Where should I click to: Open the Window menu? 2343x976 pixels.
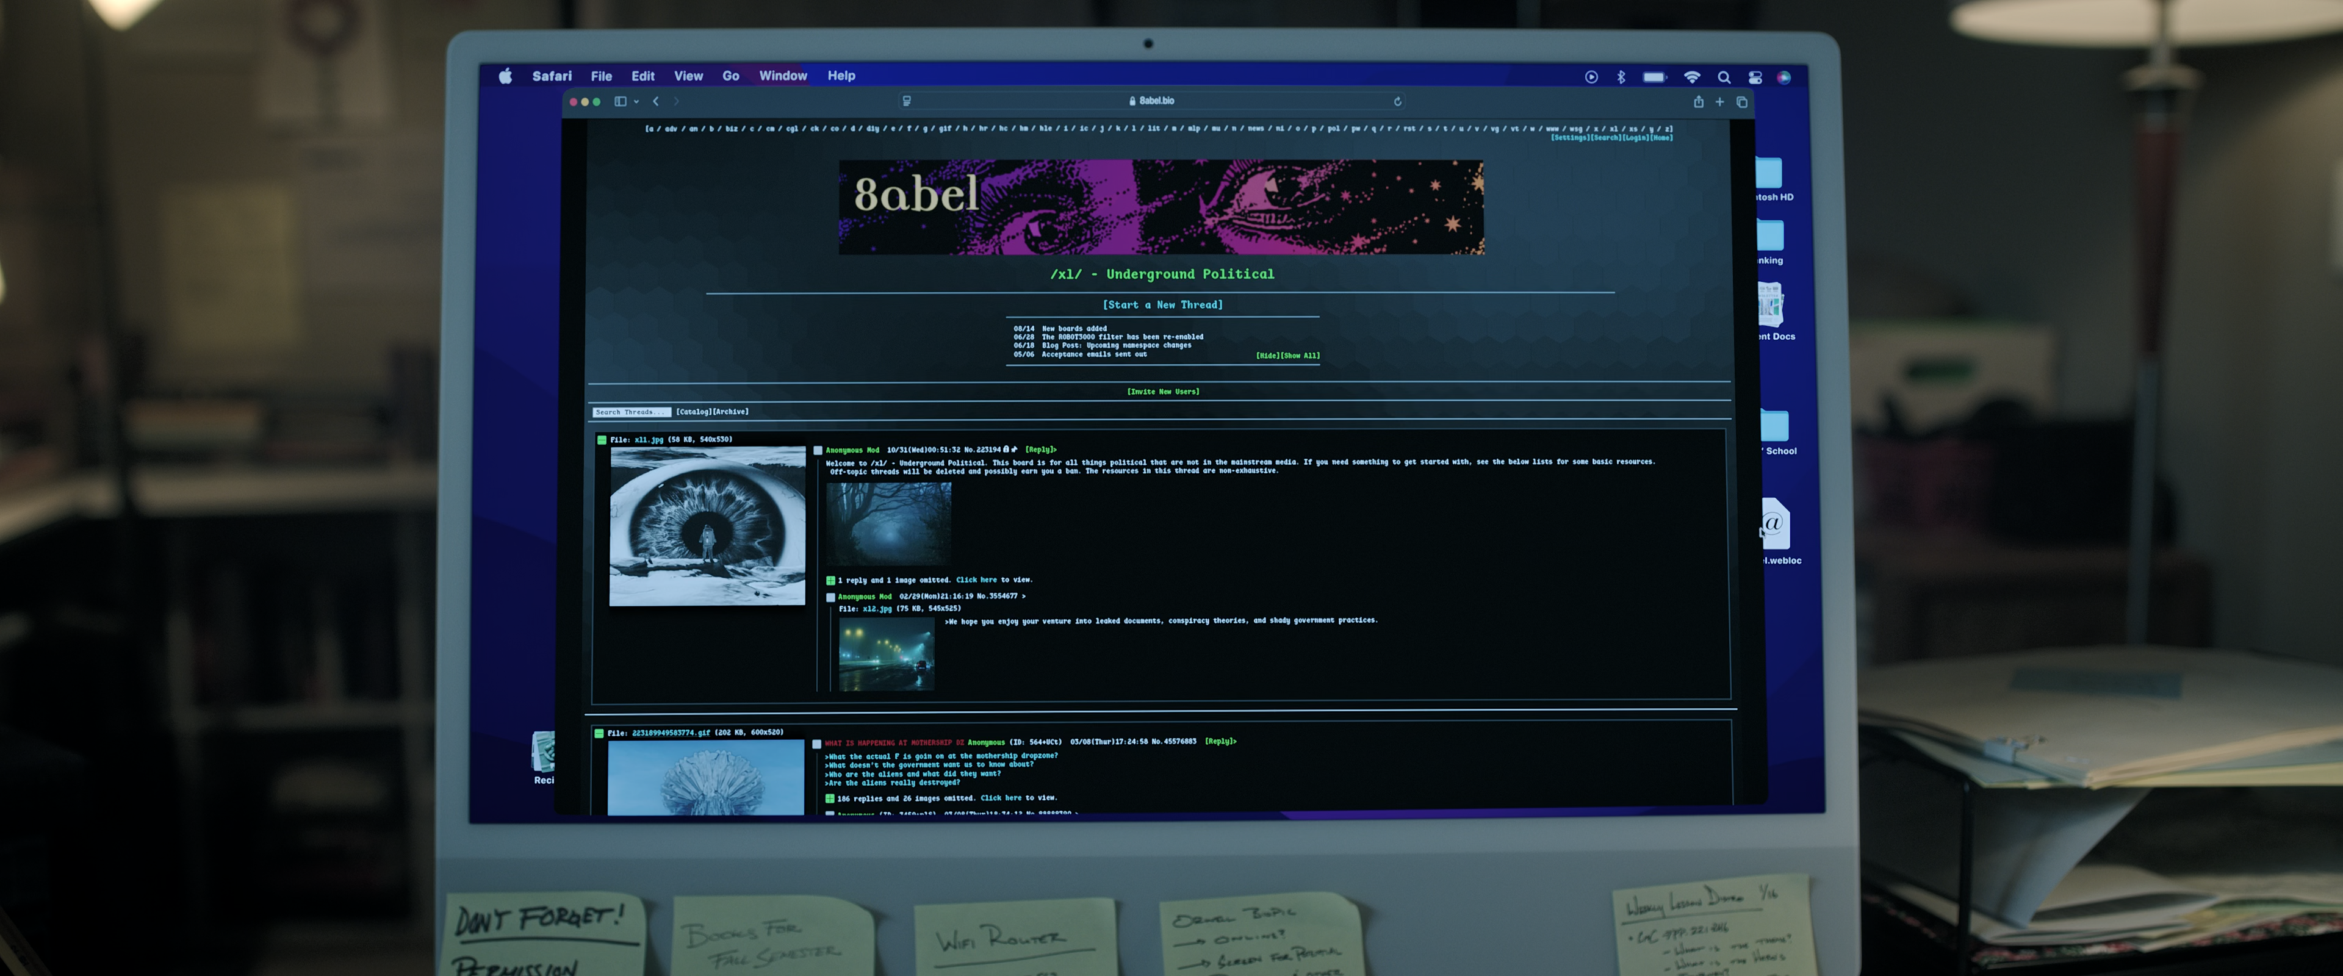pyautogui.click(x=782, y=76)
